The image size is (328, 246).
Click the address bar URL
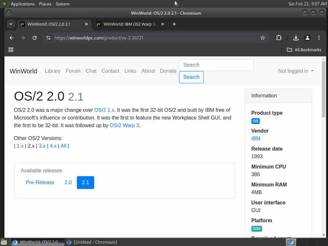99,38
